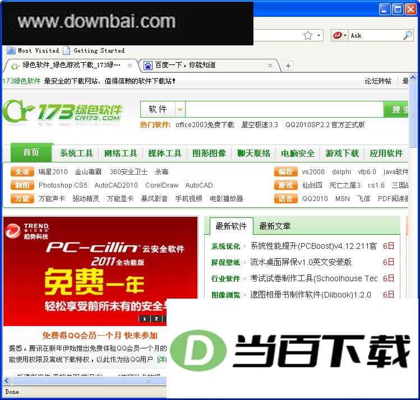Click the 173绿色软件 top link
This screenshot has width=420, height=400.
pos(21,81)
